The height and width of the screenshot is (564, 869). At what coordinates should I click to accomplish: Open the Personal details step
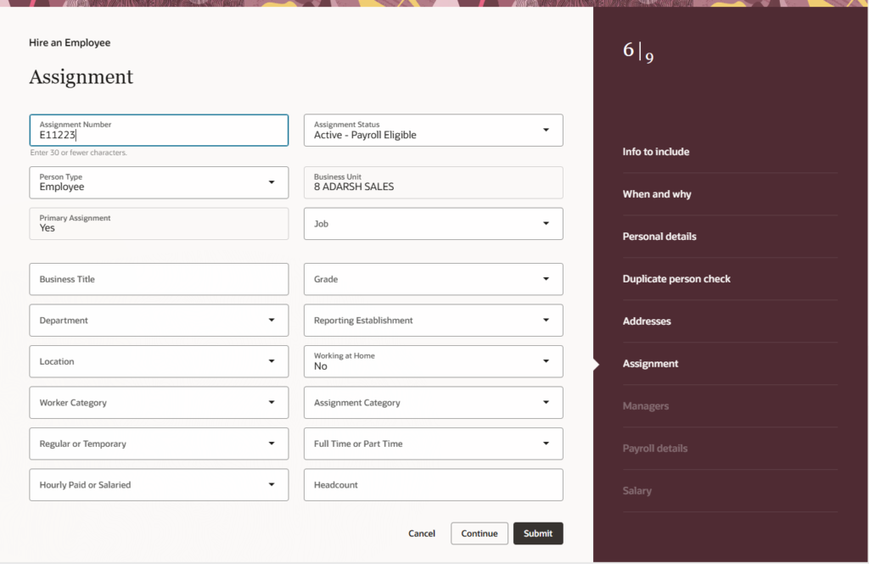pyautogui.click(x=659, y=237)
